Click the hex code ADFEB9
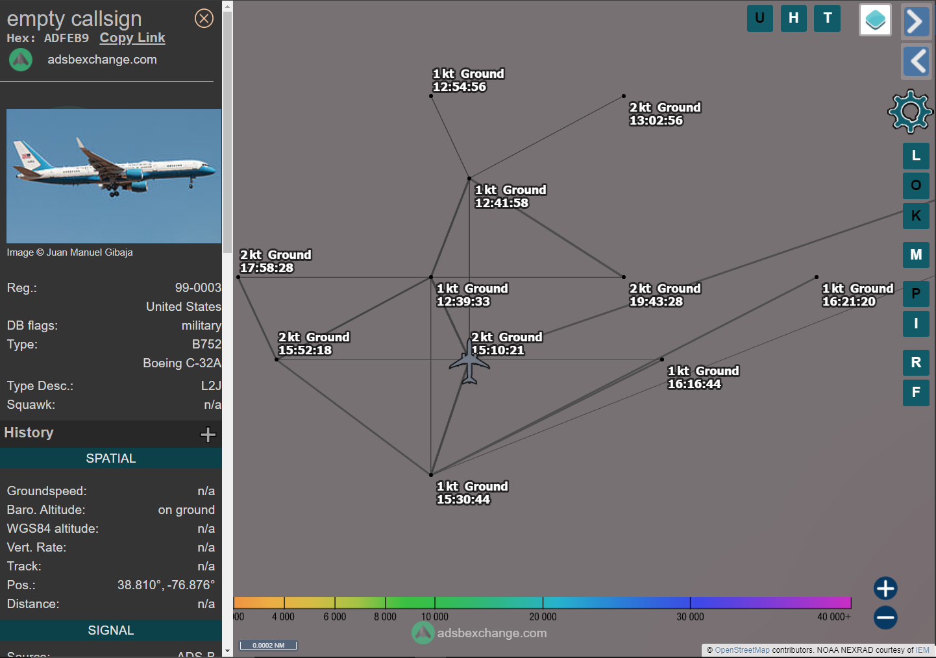936x658 pixels. point(66,38)
